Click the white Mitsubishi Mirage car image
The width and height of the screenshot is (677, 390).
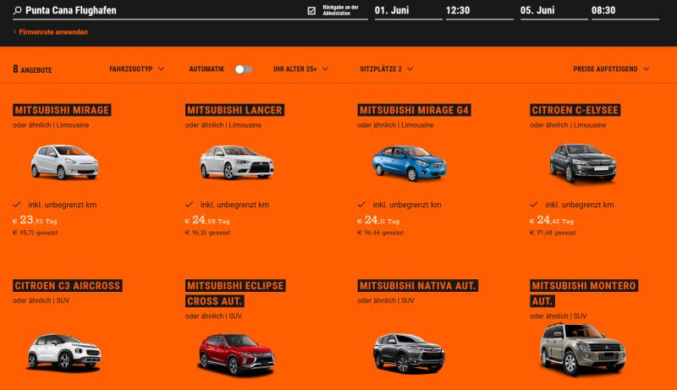(x=64, y=162)
